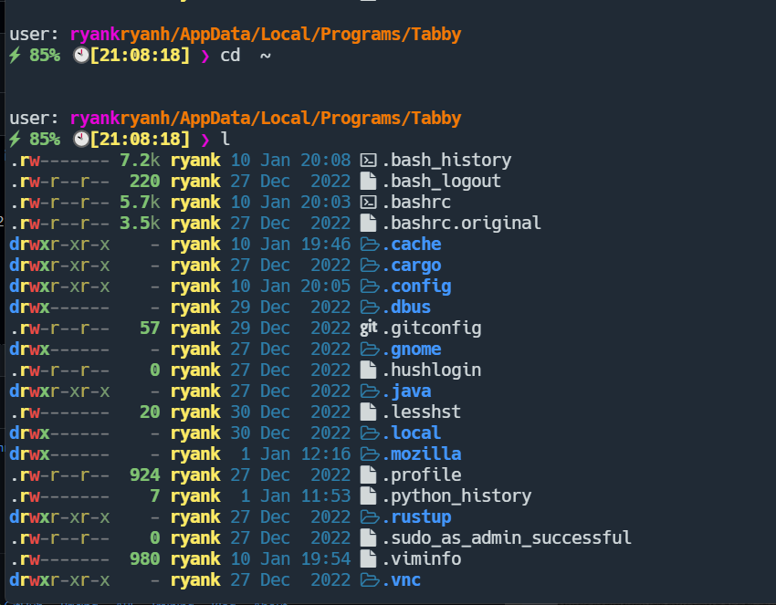The image size is (776, 605).
Task: Click the prompt chevron after the timestamp
Action: click(205, 139)
